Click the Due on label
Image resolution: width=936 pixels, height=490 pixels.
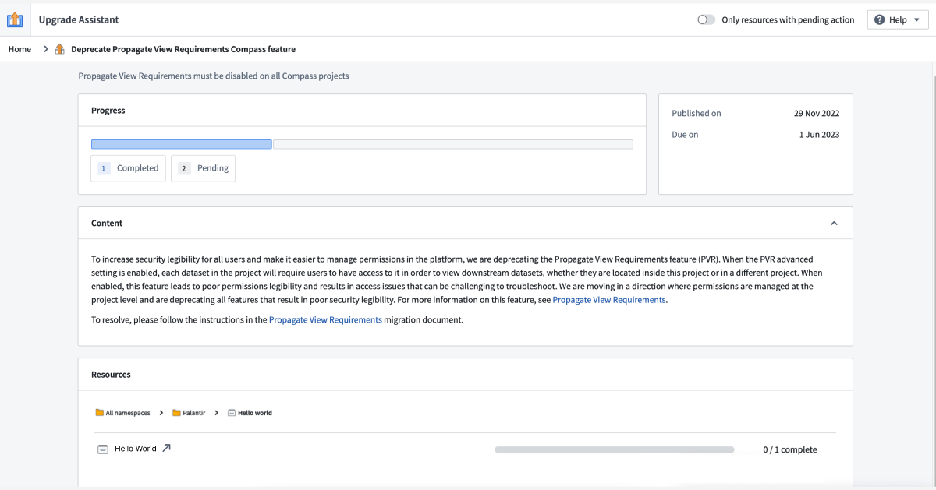[x=685, y=135]
